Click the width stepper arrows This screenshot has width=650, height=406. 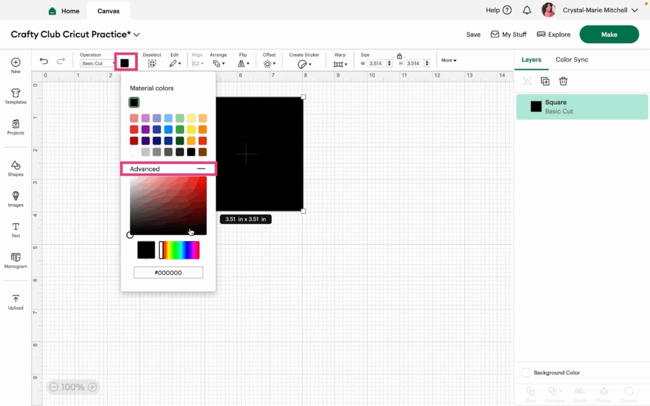pos(389,63)
